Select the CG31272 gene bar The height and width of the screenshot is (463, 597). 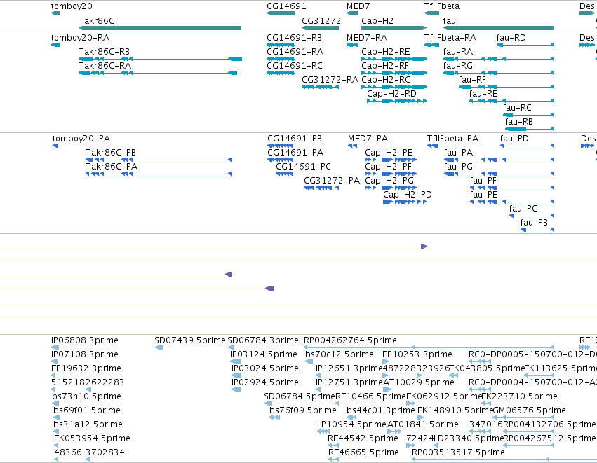pos(320,28)
